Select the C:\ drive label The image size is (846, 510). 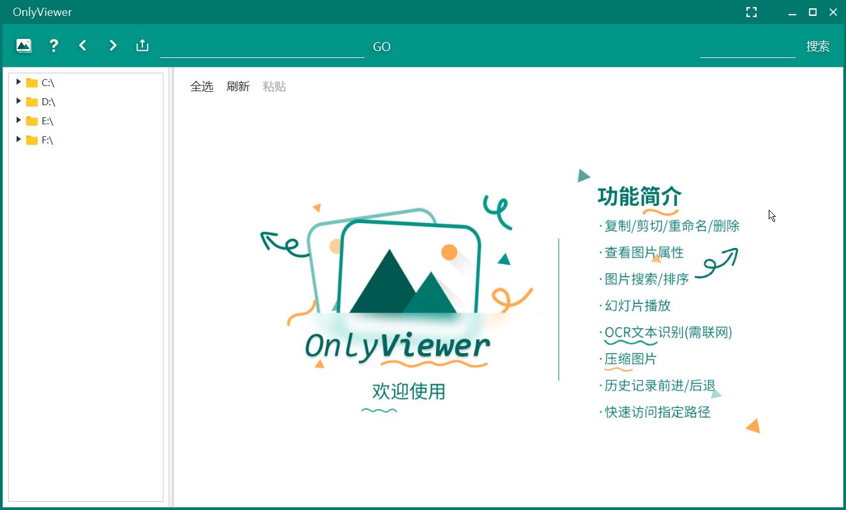(48, 82)
